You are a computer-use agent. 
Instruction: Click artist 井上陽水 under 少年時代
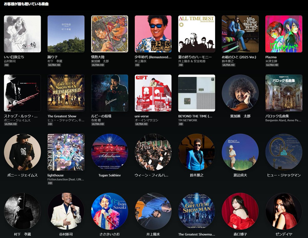point(141,61)
